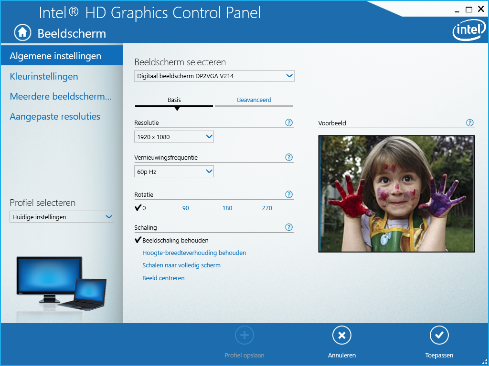The image size is (489, 366).
Task: Switch to the Basis tab
Action: coord(174,101)
